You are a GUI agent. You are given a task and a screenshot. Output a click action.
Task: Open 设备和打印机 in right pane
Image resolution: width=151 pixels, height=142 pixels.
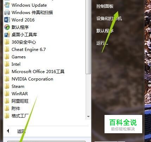coord(109,19)
